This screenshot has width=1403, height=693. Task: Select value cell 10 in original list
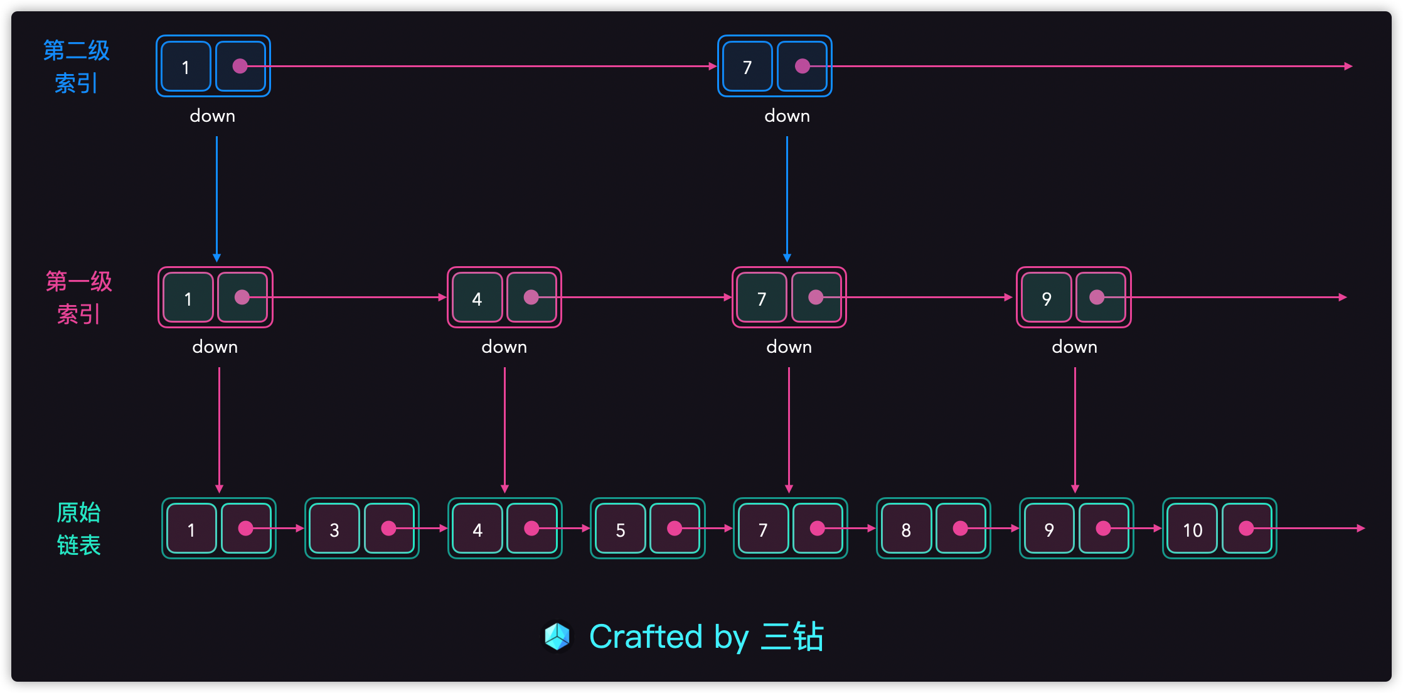1192,529
